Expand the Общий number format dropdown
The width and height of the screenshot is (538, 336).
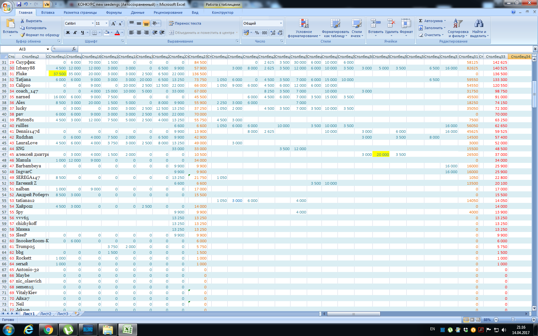point(281,23)
